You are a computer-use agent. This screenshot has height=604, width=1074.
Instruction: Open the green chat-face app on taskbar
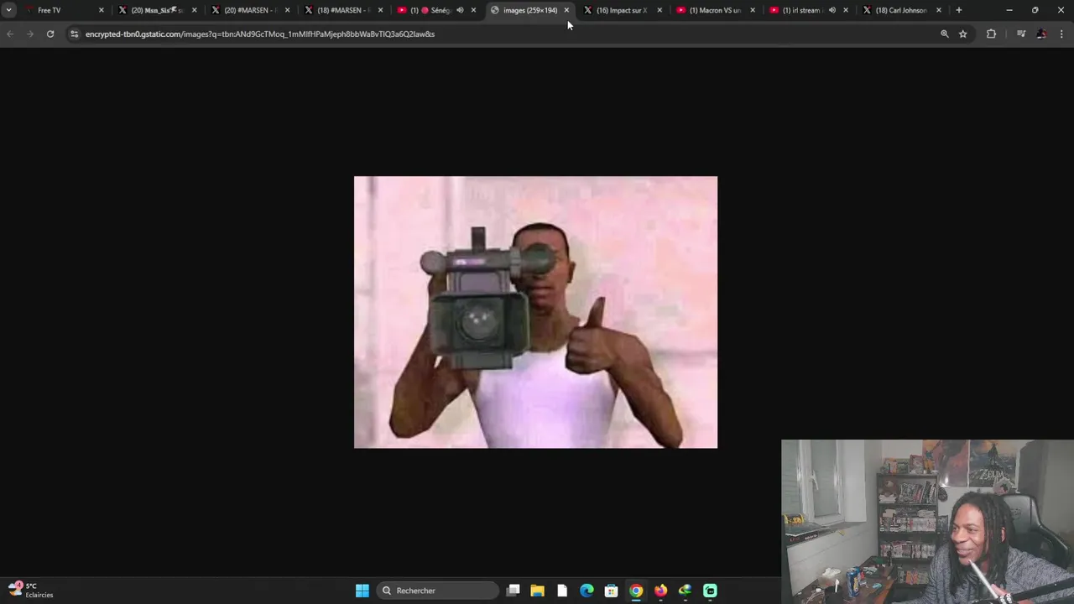click(x=710, y=591)
